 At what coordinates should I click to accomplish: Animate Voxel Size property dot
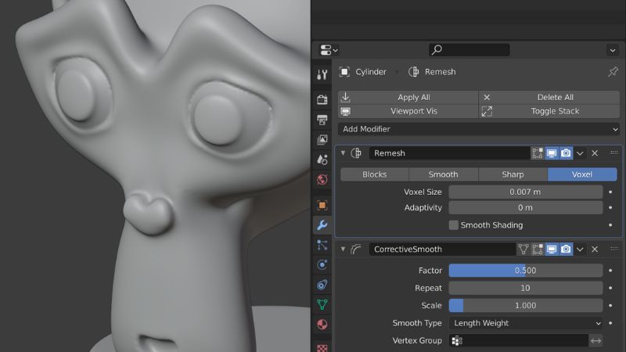(610, 192)
